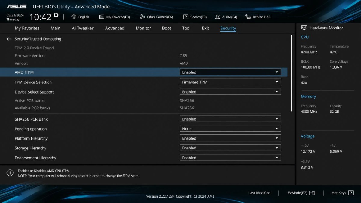This screenshot has width=361, height=203.
Task: Click the ReSize BAR icon
Action: pyautogui.click(x=248, y=17)
